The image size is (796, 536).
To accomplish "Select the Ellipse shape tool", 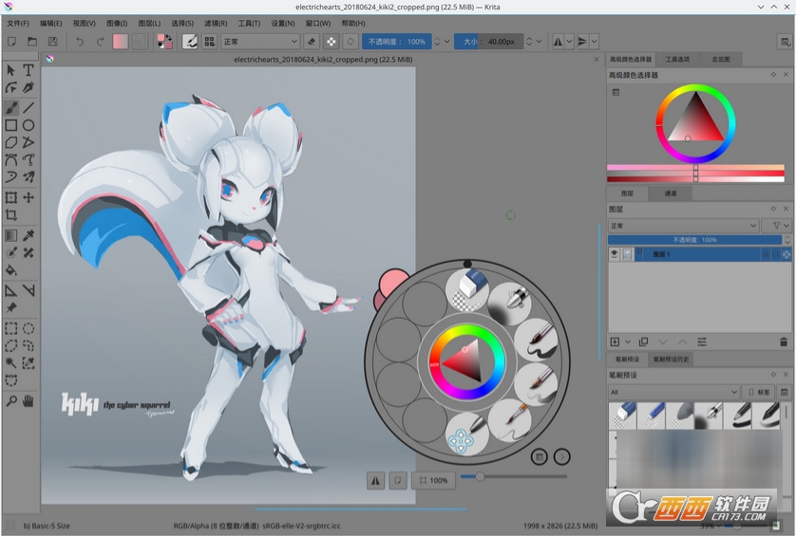I will tap(28, 124).
